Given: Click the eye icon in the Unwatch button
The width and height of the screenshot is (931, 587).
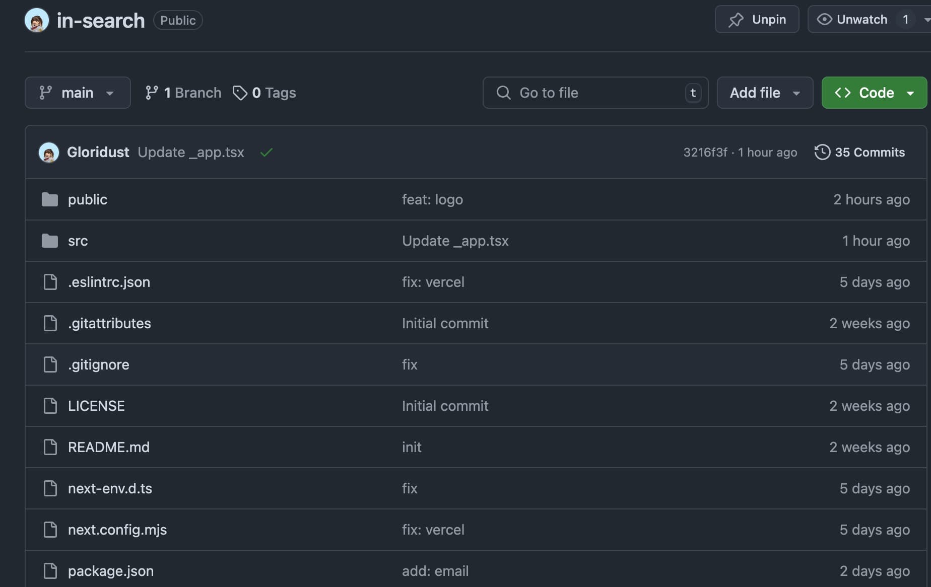Looking at the screenshot, I should pyautogui.click(x=824, y=19).
